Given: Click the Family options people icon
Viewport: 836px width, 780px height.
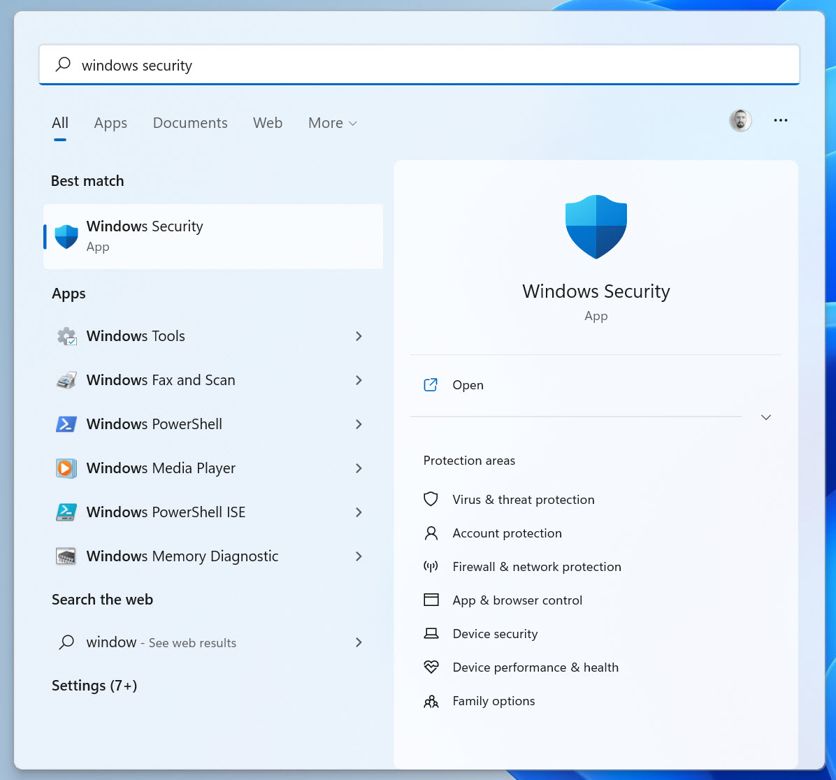Looking at the screenshot, I should (431, 701).
